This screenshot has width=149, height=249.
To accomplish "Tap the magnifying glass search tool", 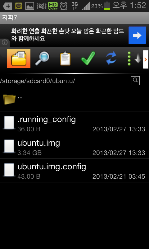I will pos(42,59).
